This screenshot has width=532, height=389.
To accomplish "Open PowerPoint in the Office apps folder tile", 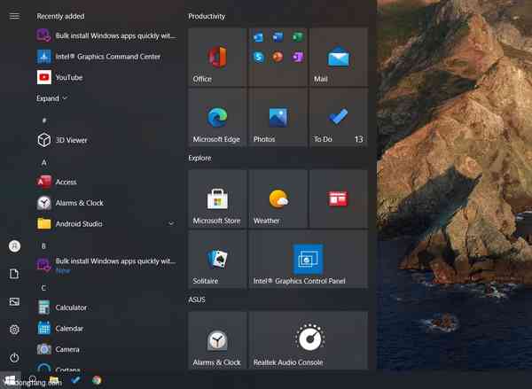I will (278, 57).
